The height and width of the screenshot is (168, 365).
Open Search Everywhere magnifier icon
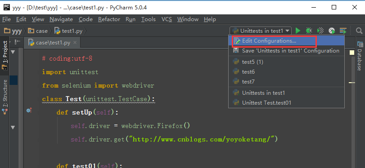point(359,31)
